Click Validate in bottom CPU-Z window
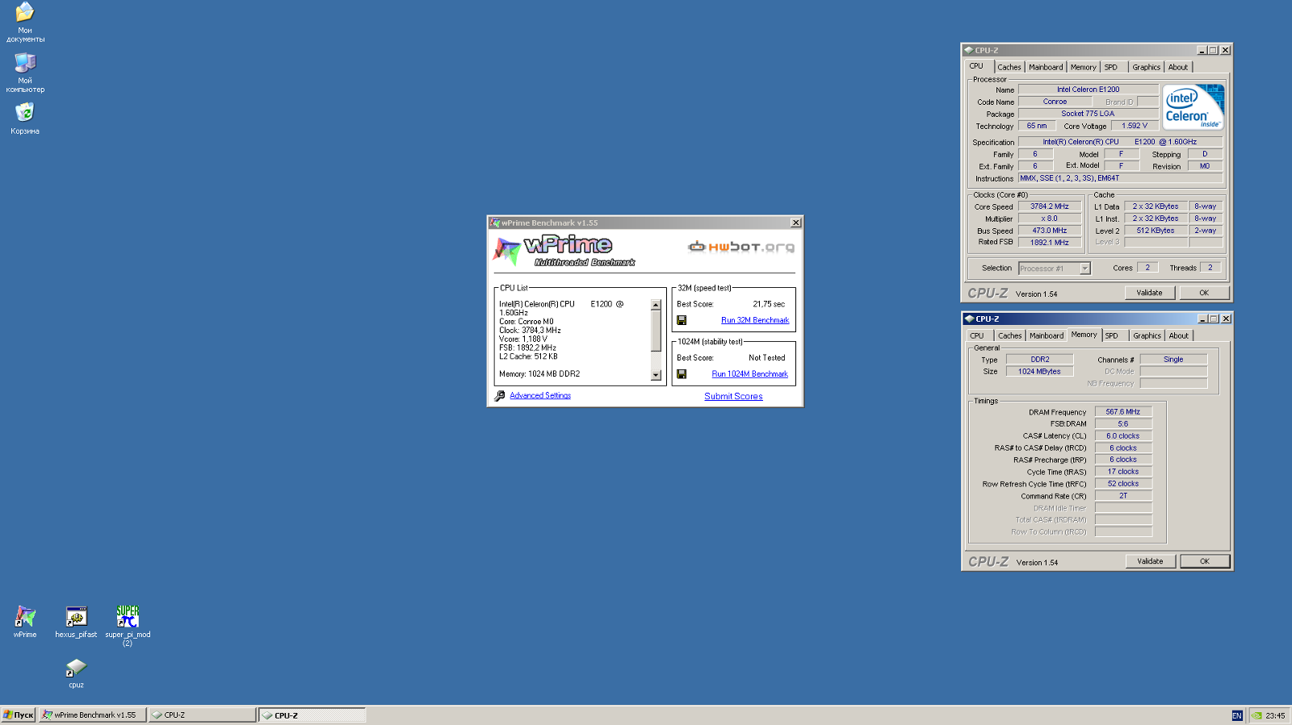 [x=1150, y=561]
